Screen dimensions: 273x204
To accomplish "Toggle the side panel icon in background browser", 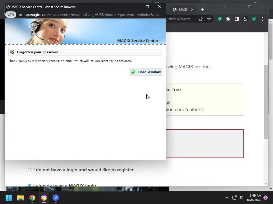I will (237, 19).
